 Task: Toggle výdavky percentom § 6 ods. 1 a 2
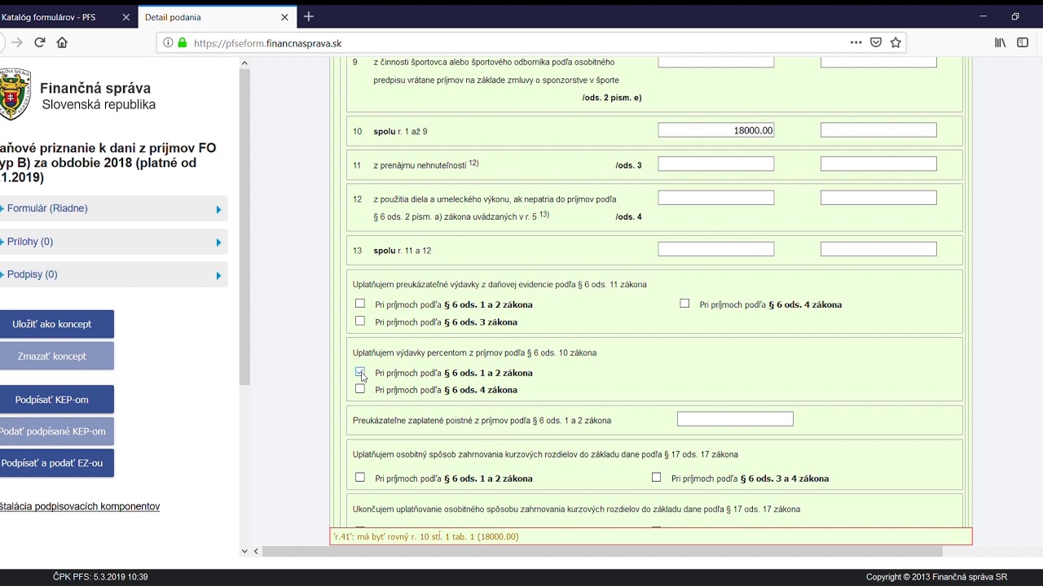[360, 372]
